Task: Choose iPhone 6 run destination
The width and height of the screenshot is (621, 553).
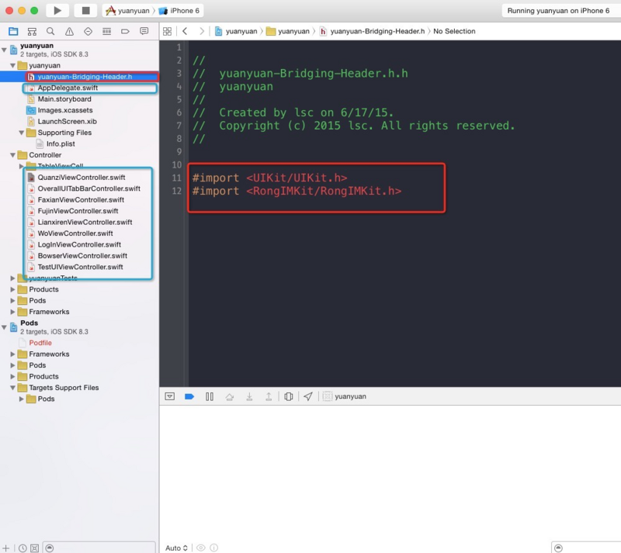Action: (179, 11)
